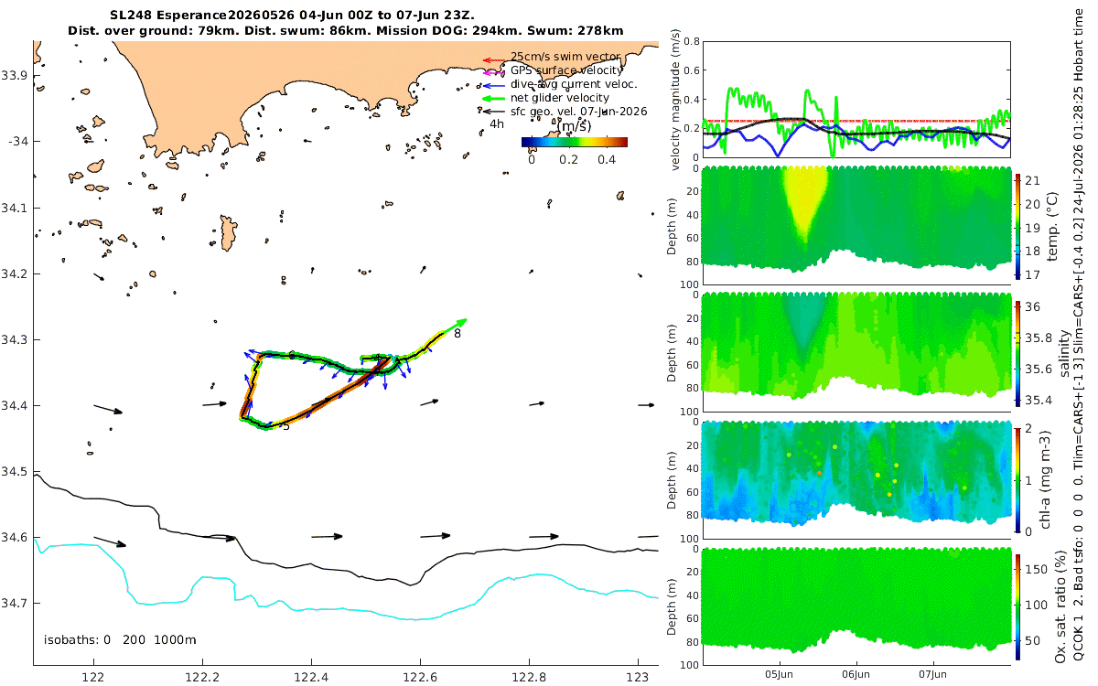This screenshot has width=1098, height=686.
Task: Click the "07Jun" time axis label
Action: click(933, 674)
